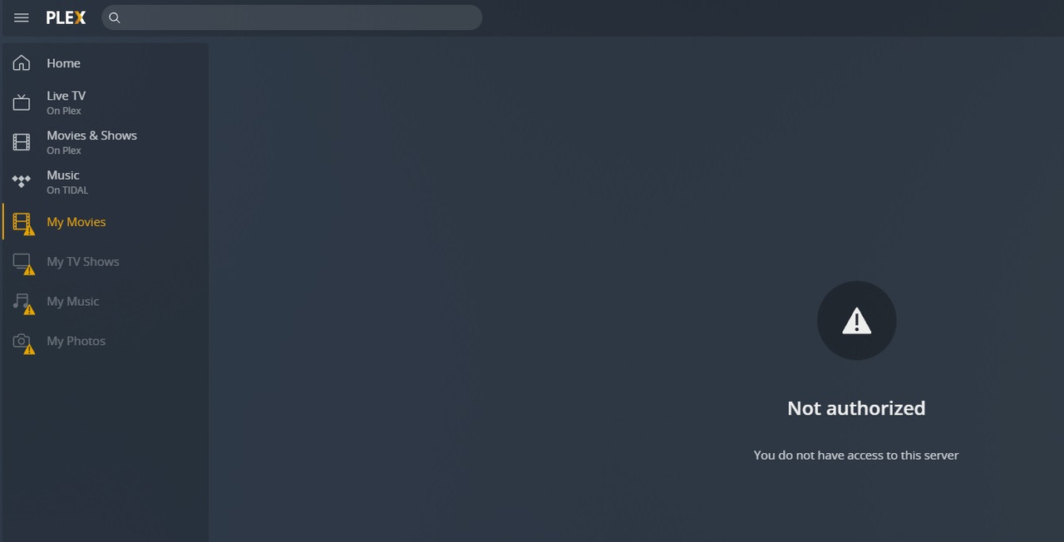Select the My TV Shows library
1064x542 pixels.
pyautogui.click(x=105, y=262)
